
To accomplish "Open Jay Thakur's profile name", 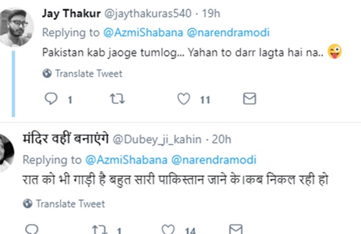I will pos(71,14).
